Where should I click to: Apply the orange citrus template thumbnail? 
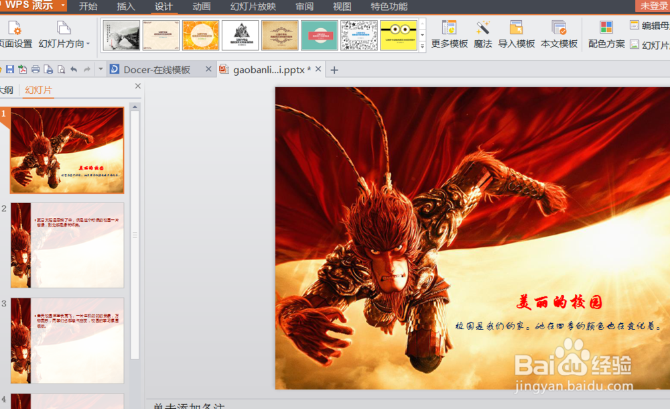pyautogui.click(x=200, y=35)
